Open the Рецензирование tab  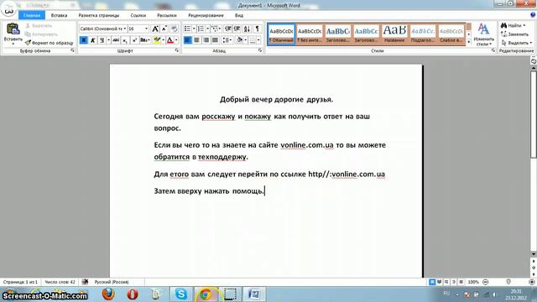pos(206,15)
